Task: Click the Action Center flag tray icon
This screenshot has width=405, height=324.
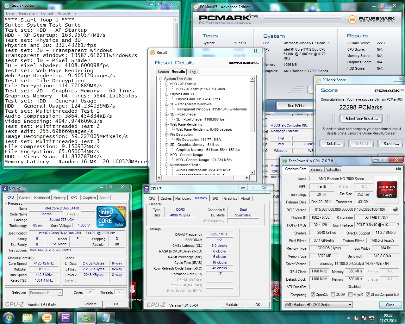Action: (x=364, y=318)
